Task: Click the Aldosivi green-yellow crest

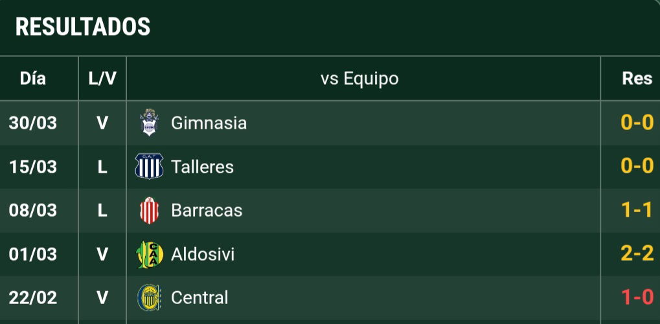Action: coord(150,254)
